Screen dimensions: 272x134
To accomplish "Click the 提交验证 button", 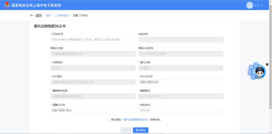I will [141, 130].
